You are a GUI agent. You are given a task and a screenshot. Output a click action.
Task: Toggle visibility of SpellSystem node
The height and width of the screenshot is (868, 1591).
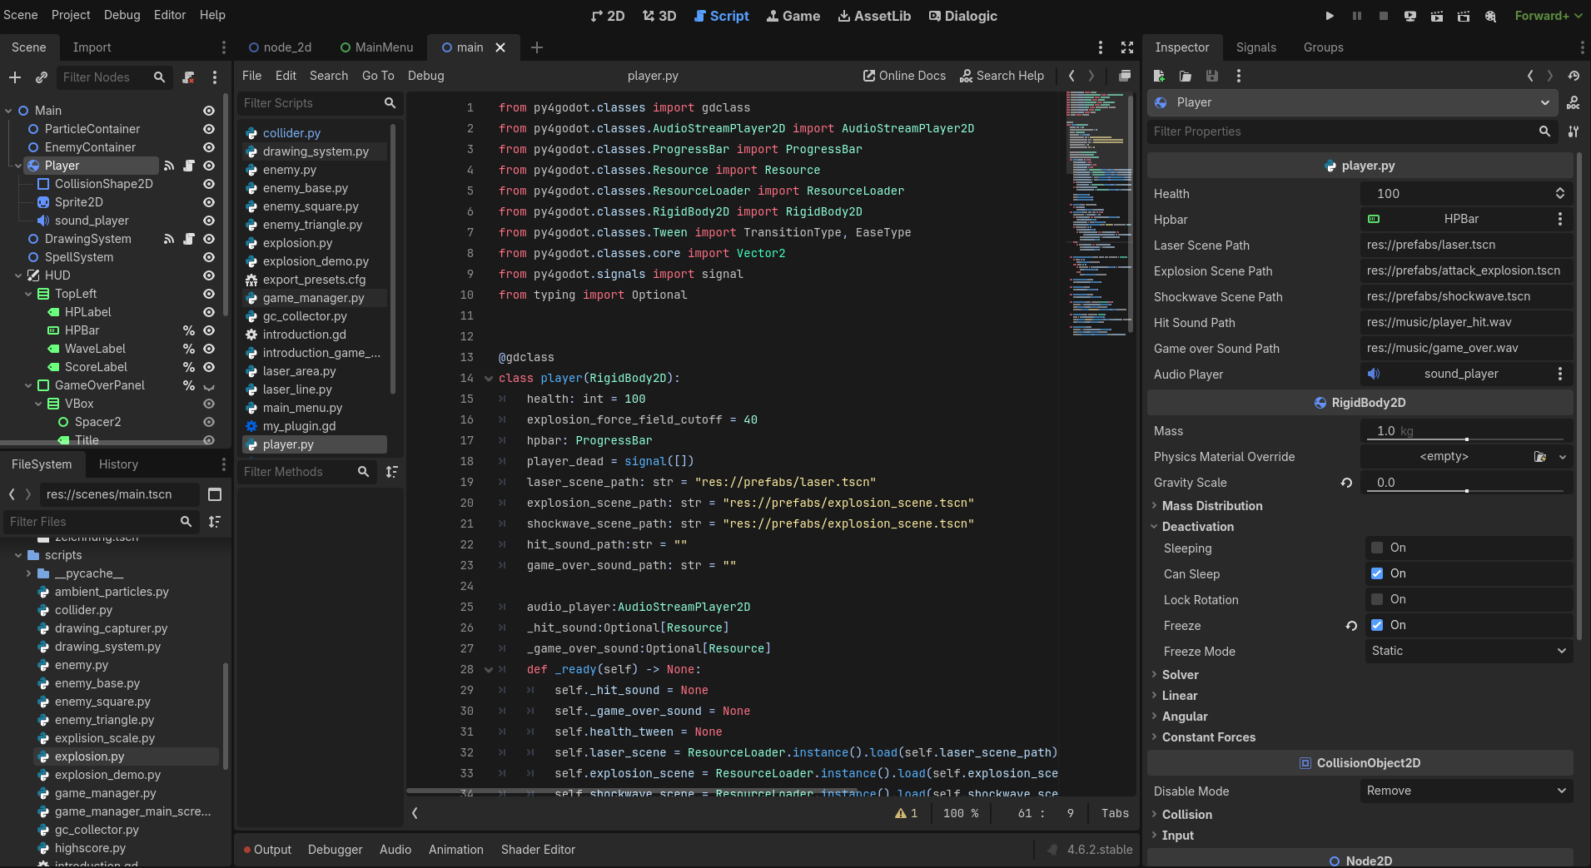pyautogui.click(x=209, y=257)
